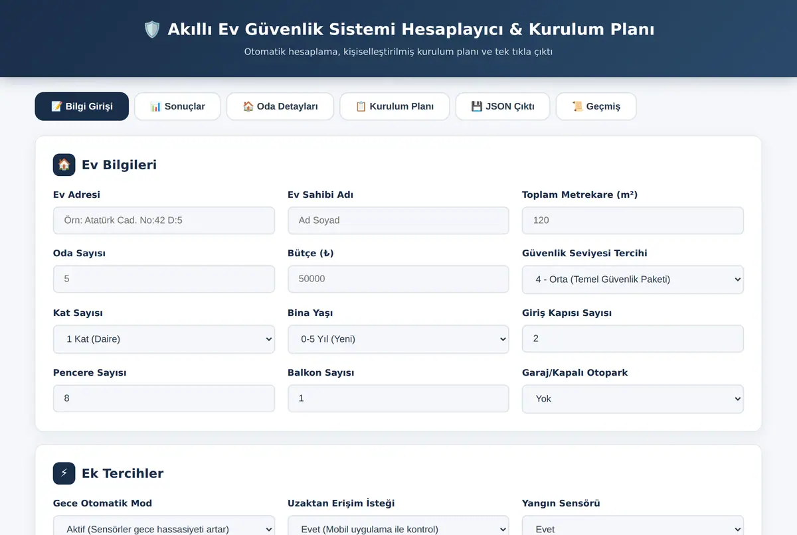Click the Ek Tercihler section heading
This screenshot has width=797, height=535.
coord(123,473)
